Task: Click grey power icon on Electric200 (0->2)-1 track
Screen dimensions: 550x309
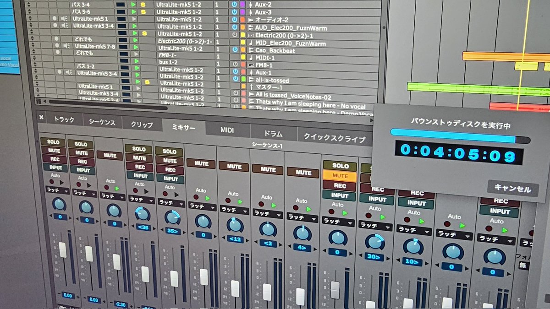Action: pos(236,35)
